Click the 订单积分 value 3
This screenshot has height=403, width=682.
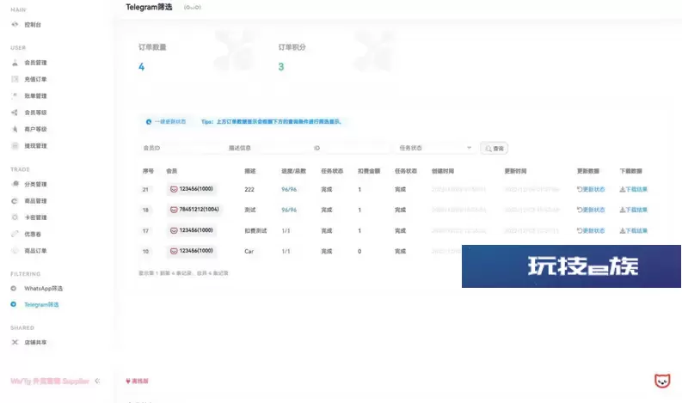pyautogui.click(x=281, y=66)
